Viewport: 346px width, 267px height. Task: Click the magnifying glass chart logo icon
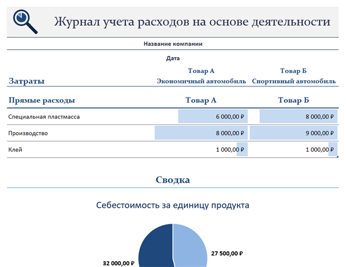[25, 22]
